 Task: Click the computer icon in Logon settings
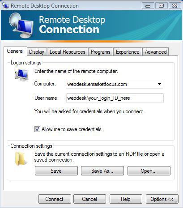[21, 75]
